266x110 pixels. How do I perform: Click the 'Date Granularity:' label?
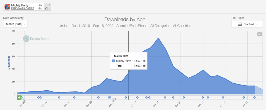pos(14,18)
